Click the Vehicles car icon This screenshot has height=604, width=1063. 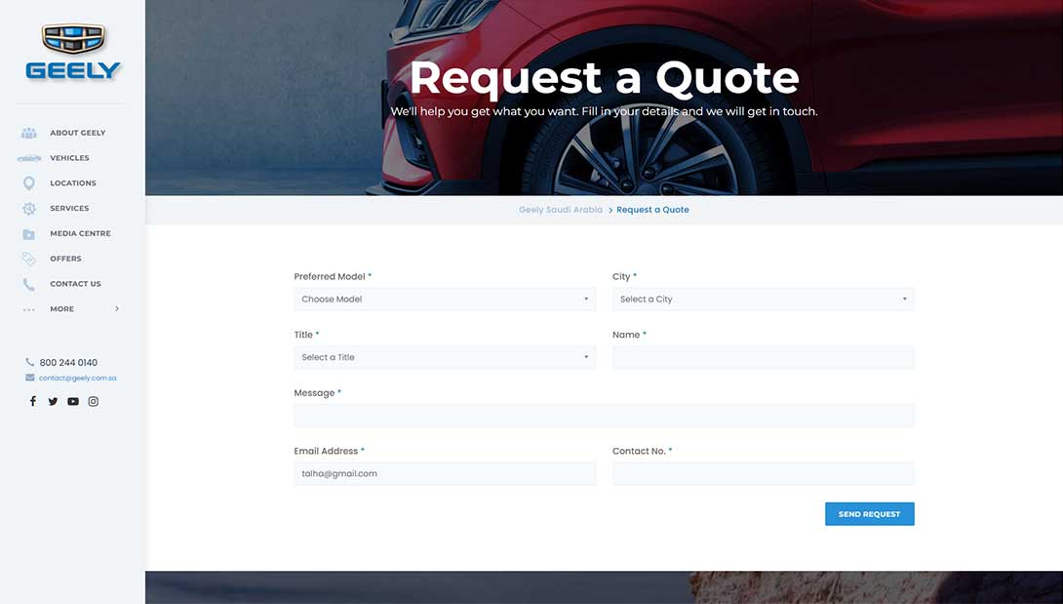click(29, 158)
